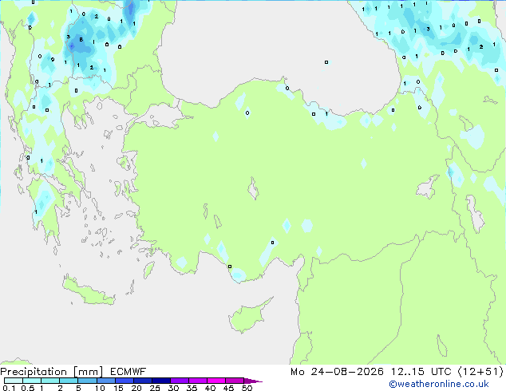Image resolution: width=506 pixels, height=391 pixels.
Task: Click the '45' legend value label
Action: coord(228,388)
